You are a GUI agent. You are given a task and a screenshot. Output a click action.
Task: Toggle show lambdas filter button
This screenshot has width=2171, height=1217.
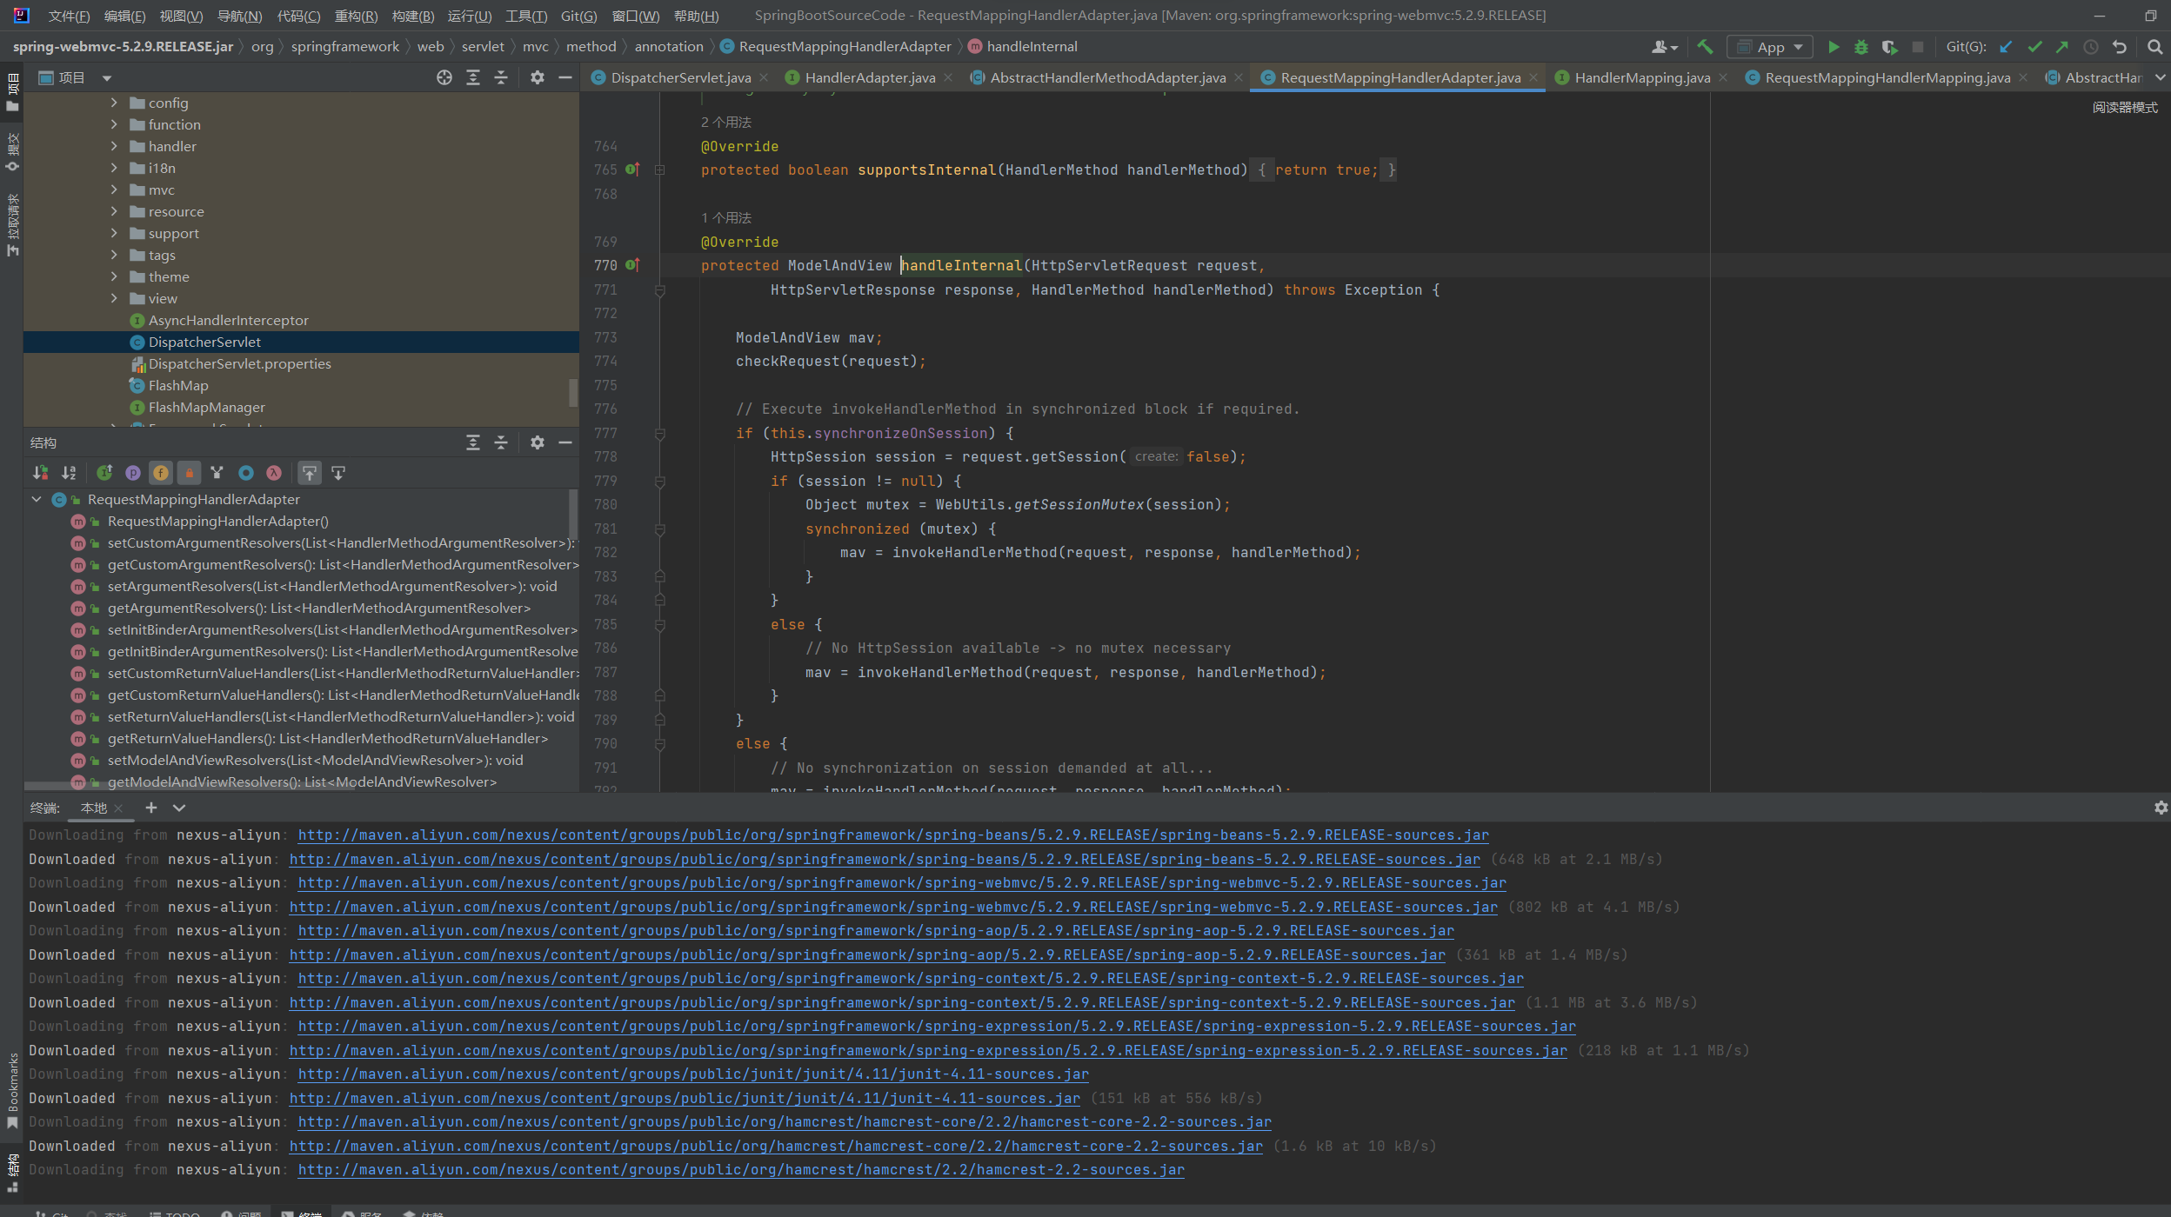274,473
